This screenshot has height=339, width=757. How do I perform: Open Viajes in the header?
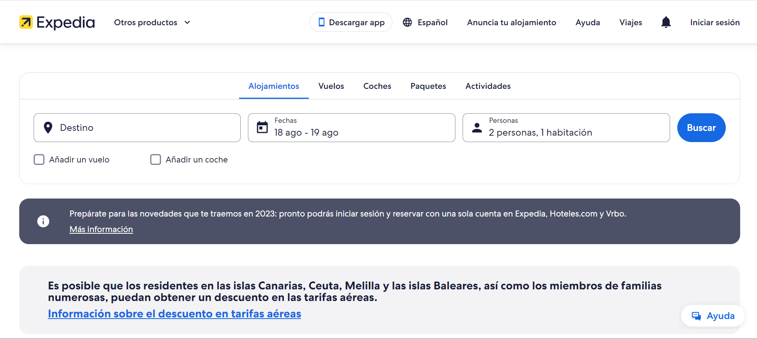(630, 22)
